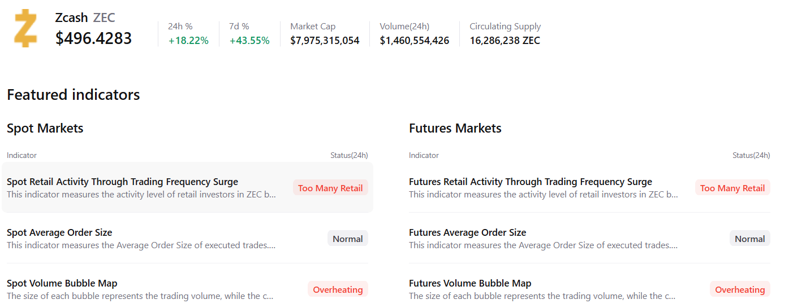Open Futures Retail Activity Through Trading Frequency Surge
The height and width of the screenshot is (308, 806).
click(530, 182)
